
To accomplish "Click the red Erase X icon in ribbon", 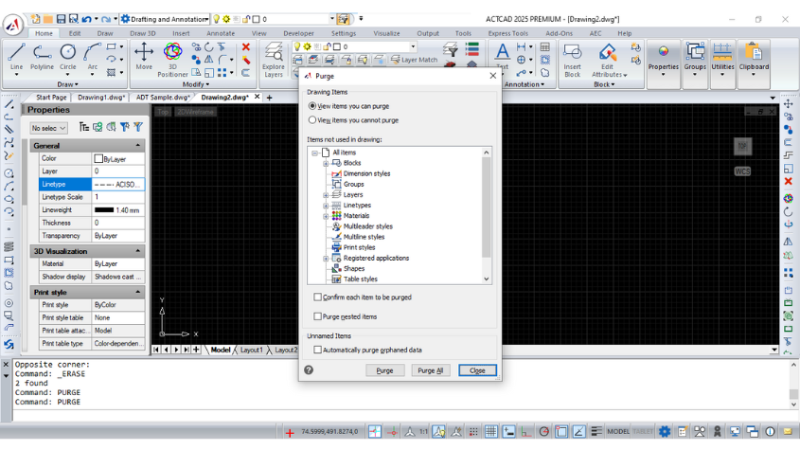I will click(246, 47).
